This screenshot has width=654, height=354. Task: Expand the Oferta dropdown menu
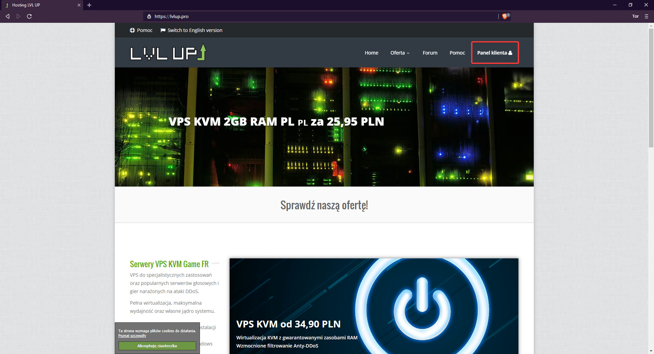coord(400,53)
